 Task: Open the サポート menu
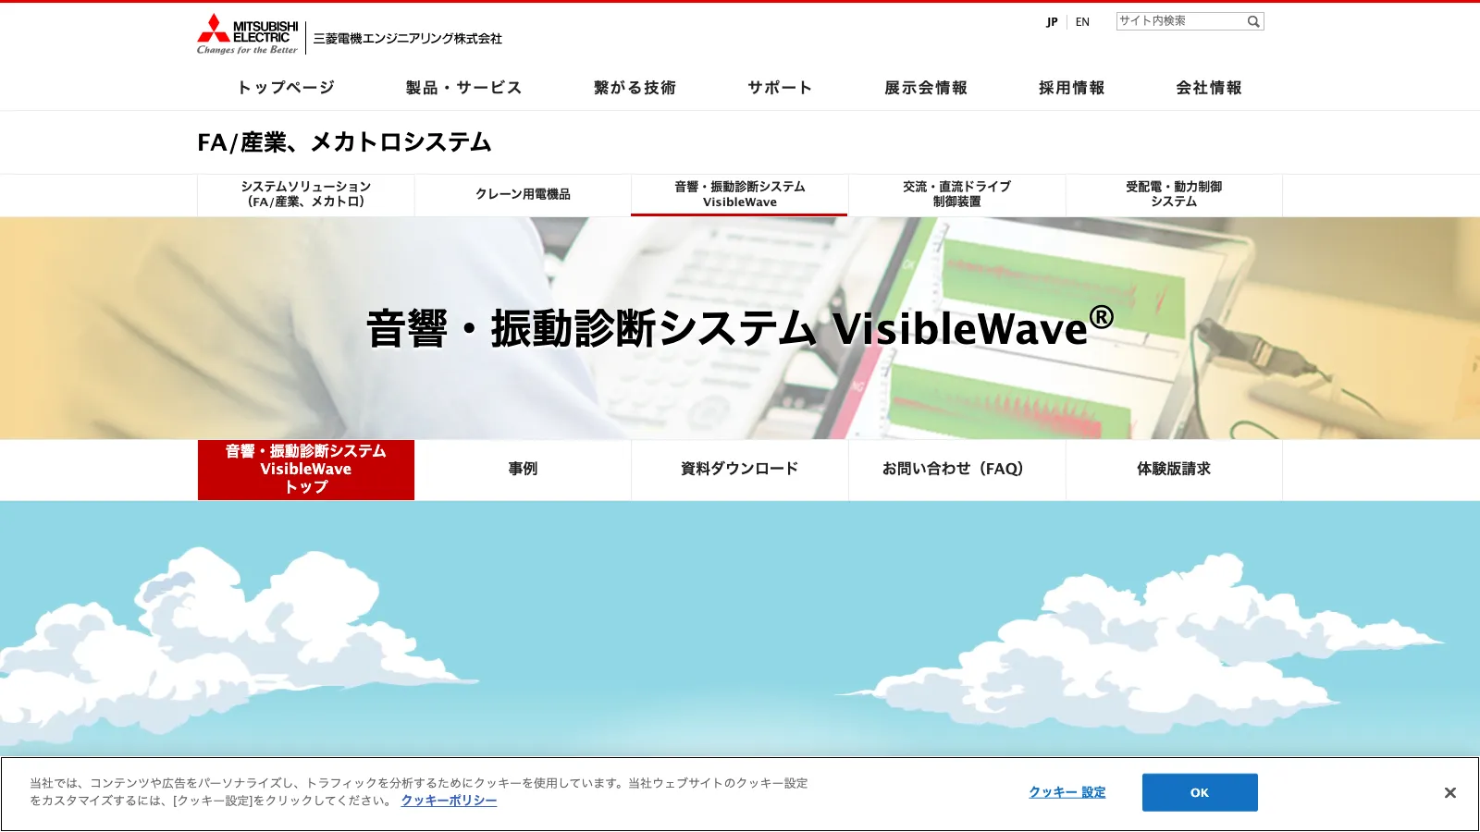tap(780, 88)
